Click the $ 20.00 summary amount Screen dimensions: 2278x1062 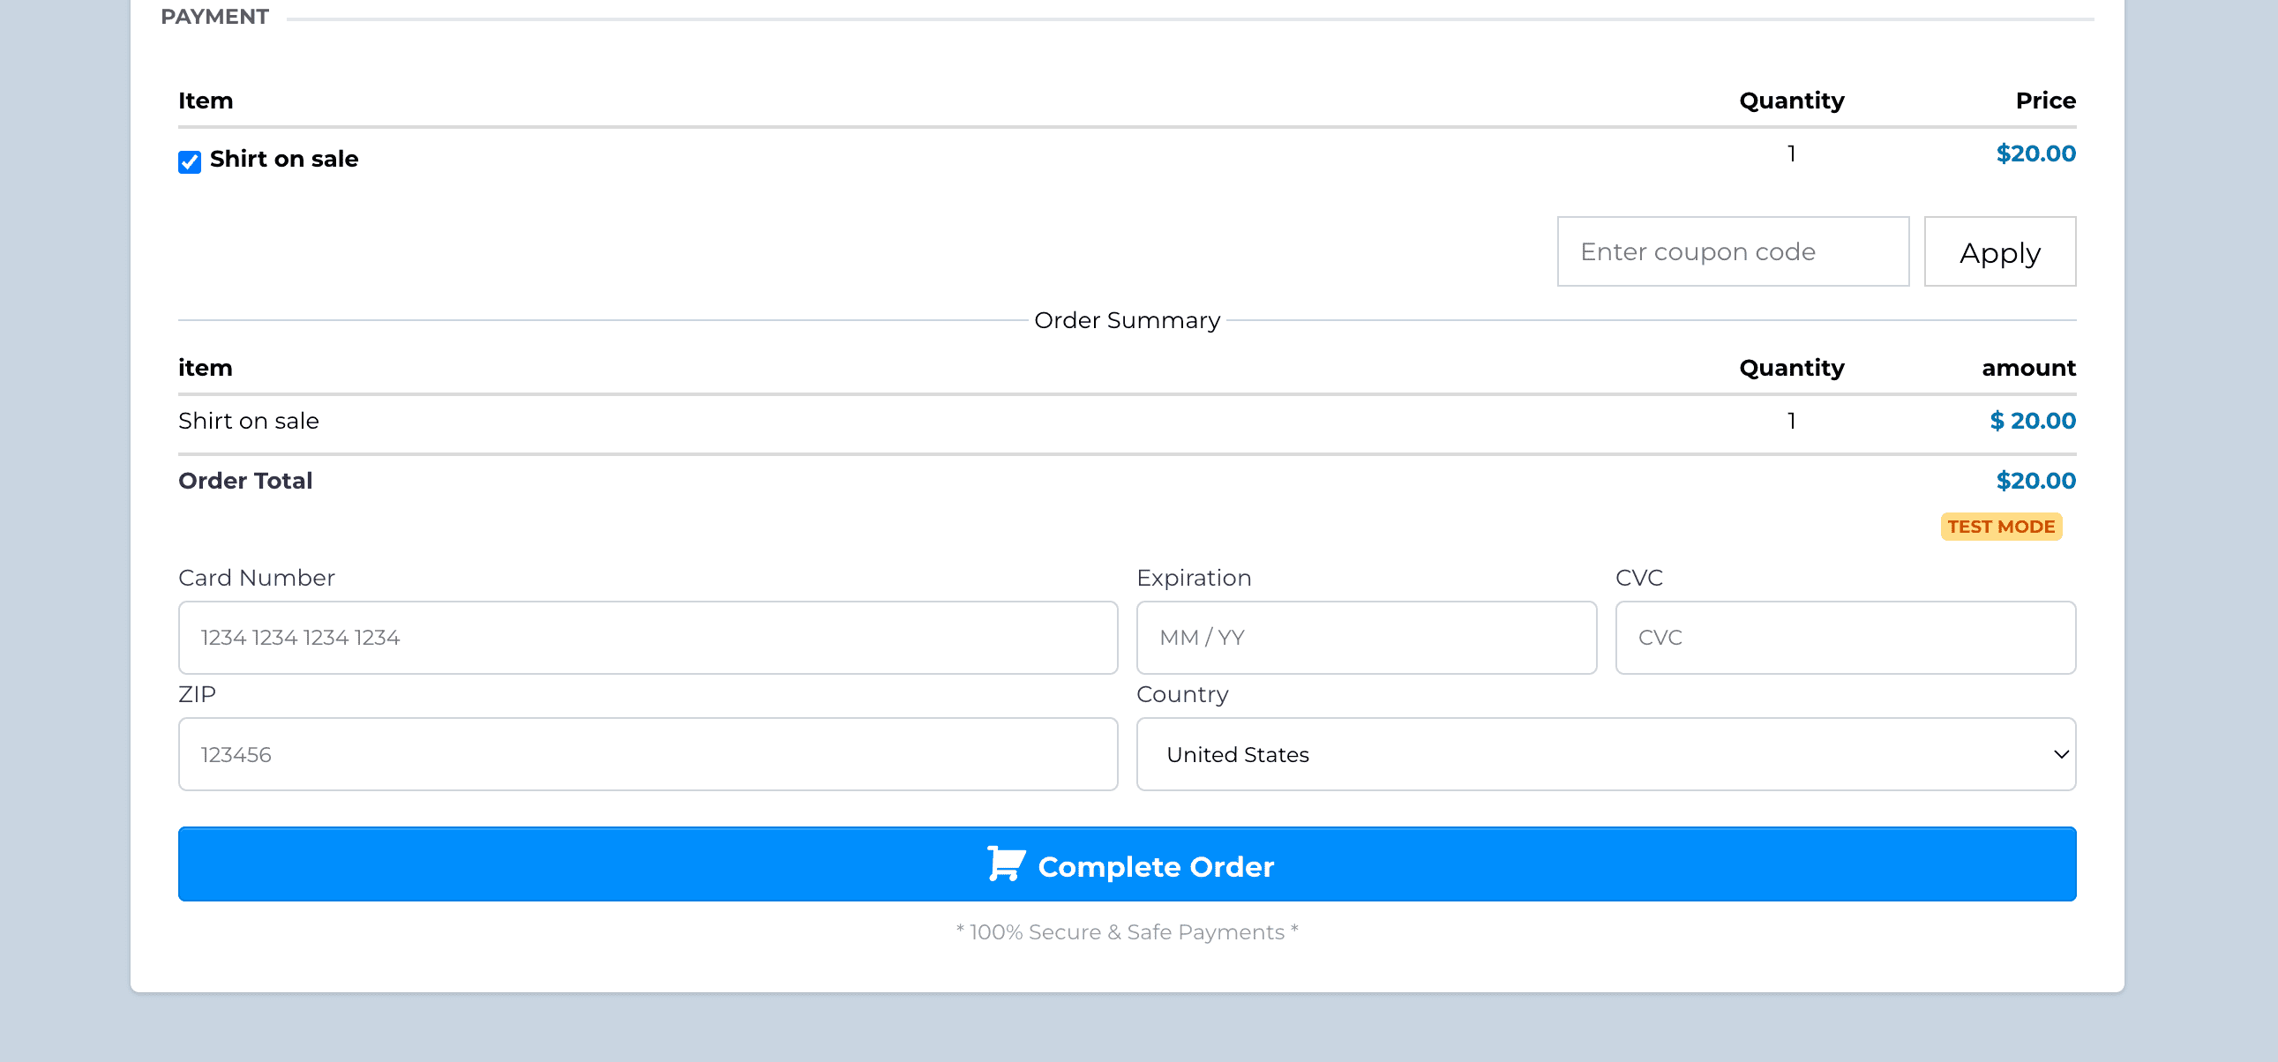2033,421
